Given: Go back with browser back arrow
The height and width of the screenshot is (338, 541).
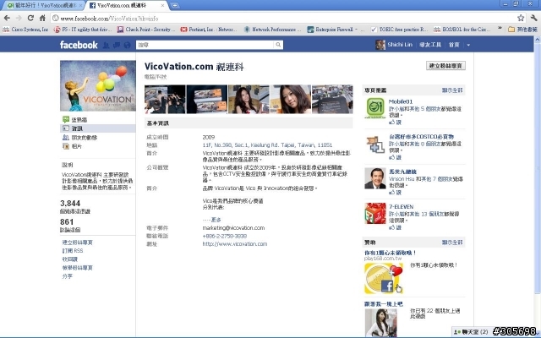Looking at the screenshot, I should [7, 18].
